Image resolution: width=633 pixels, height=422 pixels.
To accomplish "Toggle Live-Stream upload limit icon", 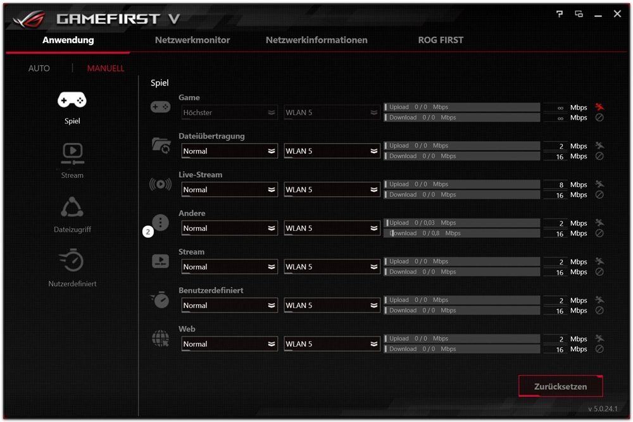I will [x=599, y=184].
